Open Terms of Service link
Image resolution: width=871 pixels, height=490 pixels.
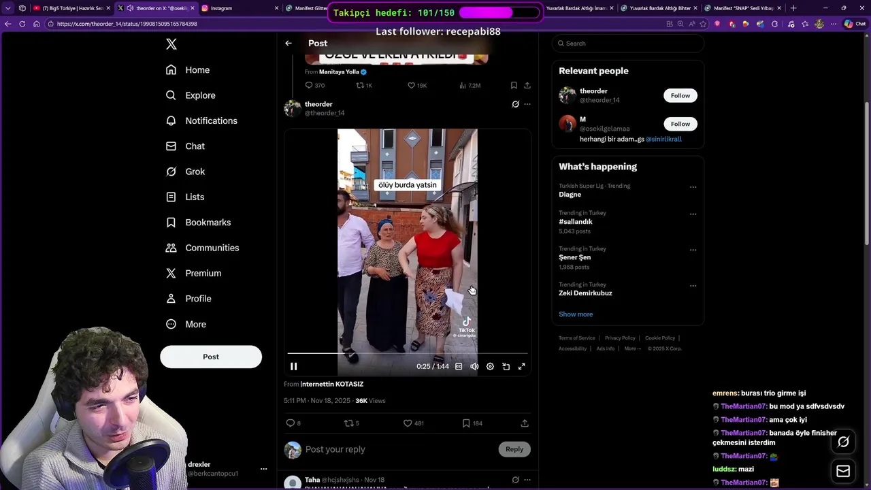pyautogui.click(x=577, y=338)
